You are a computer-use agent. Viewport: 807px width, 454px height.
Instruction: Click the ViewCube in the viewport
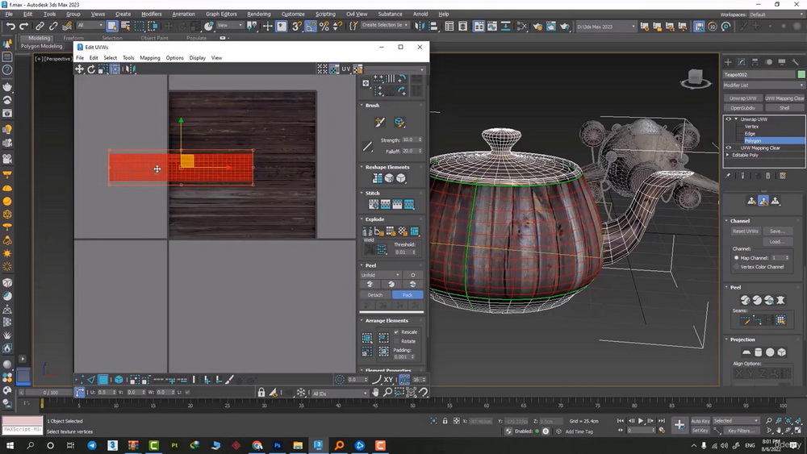696,79
